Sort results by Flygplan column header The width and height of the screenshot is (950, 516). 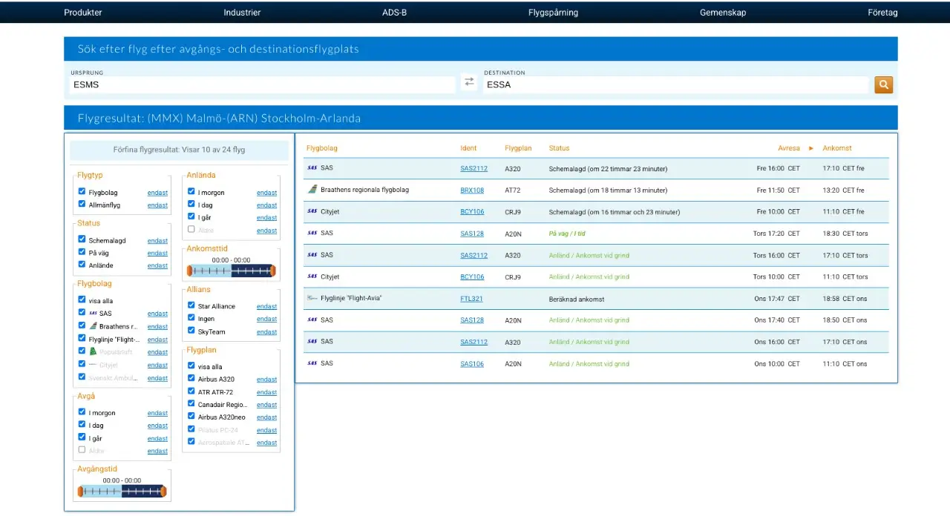(518, 148)
